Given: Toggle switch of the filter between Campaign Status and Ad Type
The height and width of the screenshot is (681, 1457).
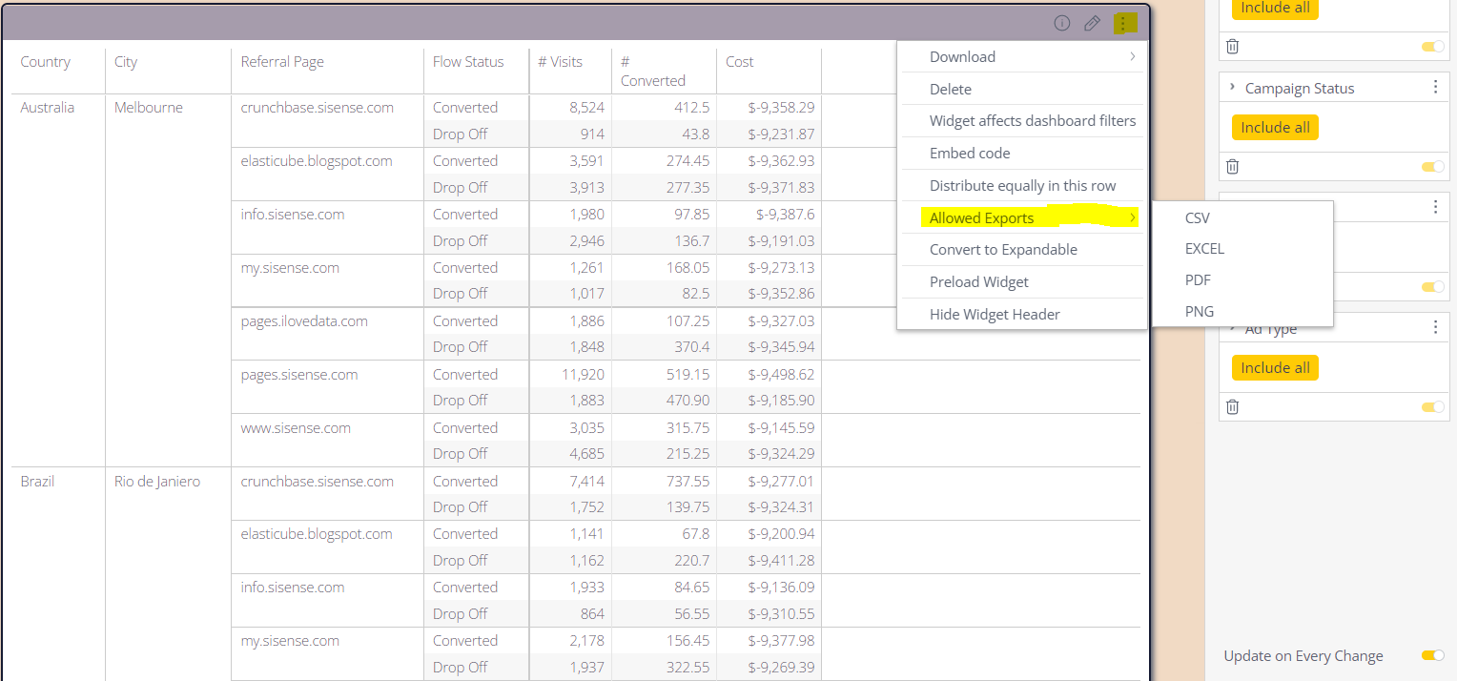Looking at the screenshot, I should (x=1432, y=286).
